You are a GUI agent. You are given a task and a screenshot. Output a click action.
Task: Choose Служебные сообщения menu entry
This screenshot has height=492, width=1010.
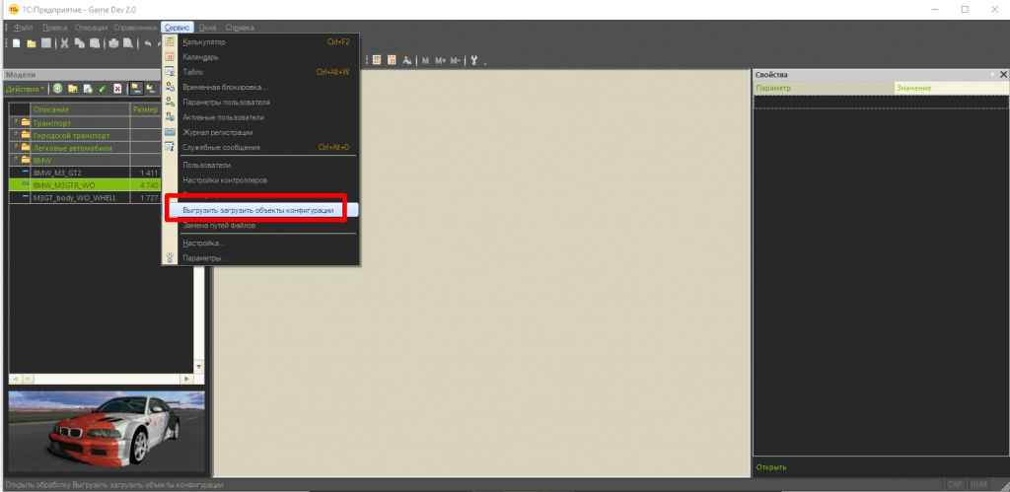tap(260, 148)
